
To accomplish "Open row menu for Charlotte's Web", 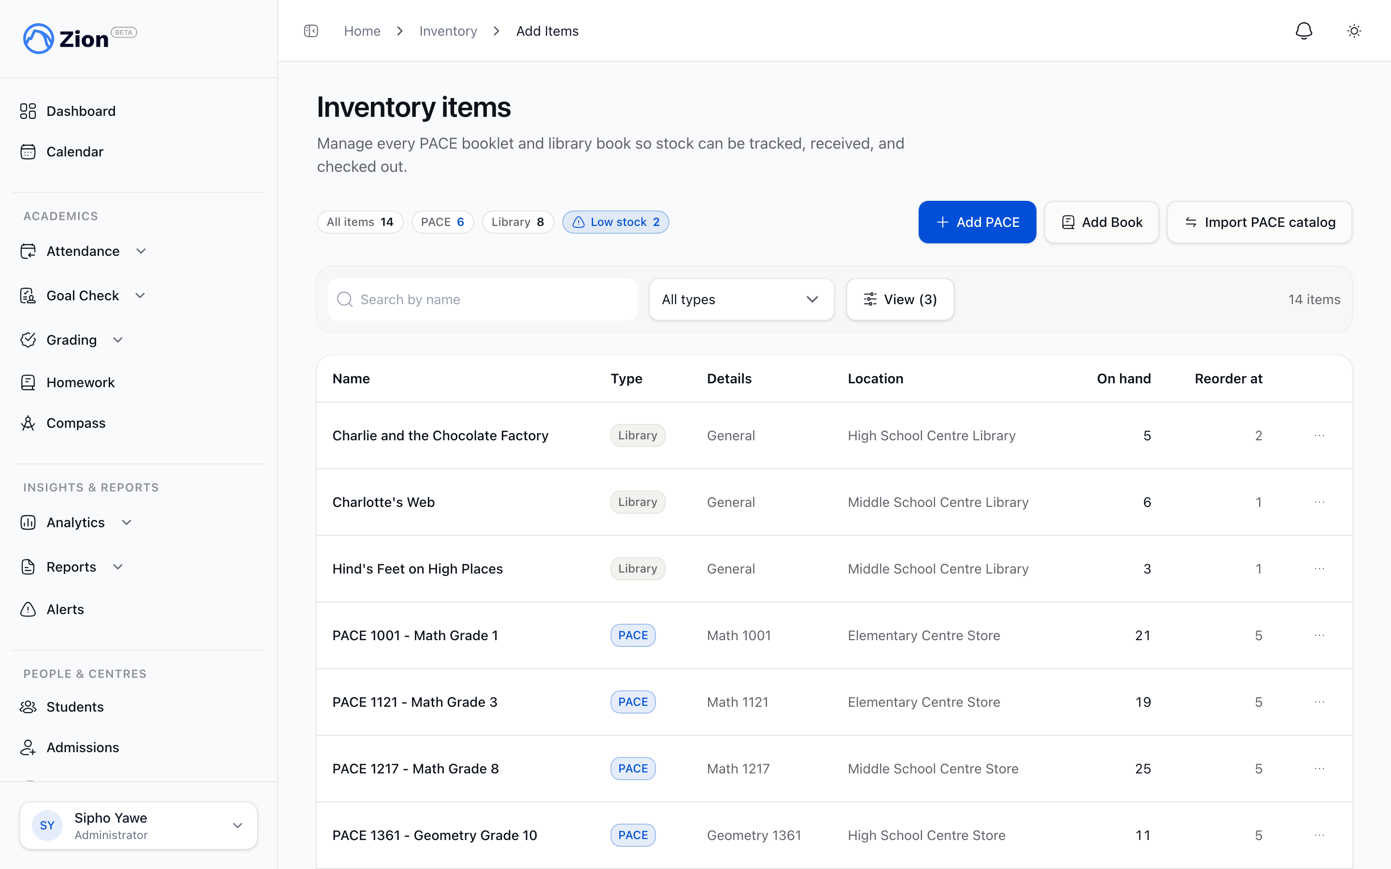I will 1319,502.
